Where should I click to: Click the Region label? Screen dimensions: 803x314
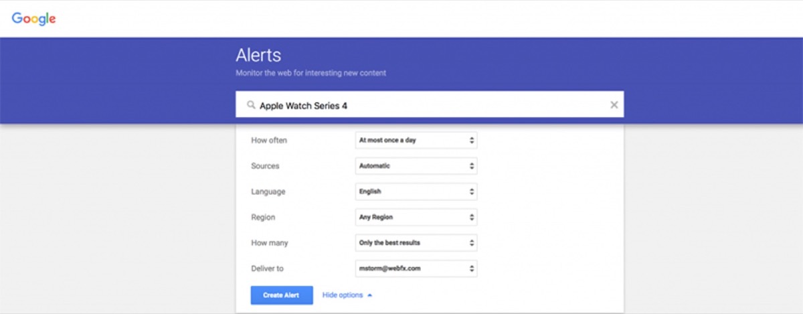(263, 218)
